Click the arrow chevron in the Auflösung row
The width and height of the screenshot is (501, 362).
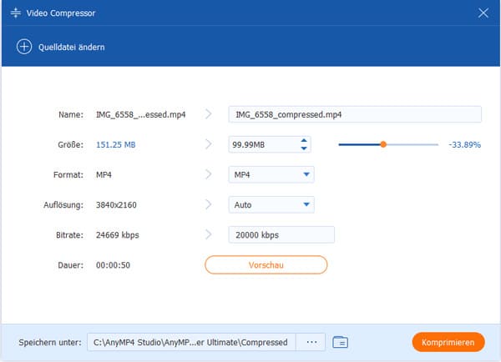point(208,204)
